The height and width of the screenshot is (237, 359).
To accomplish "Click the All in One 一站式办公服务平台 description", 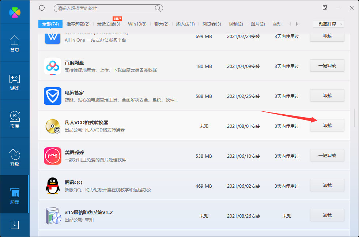I will point(95,40).
